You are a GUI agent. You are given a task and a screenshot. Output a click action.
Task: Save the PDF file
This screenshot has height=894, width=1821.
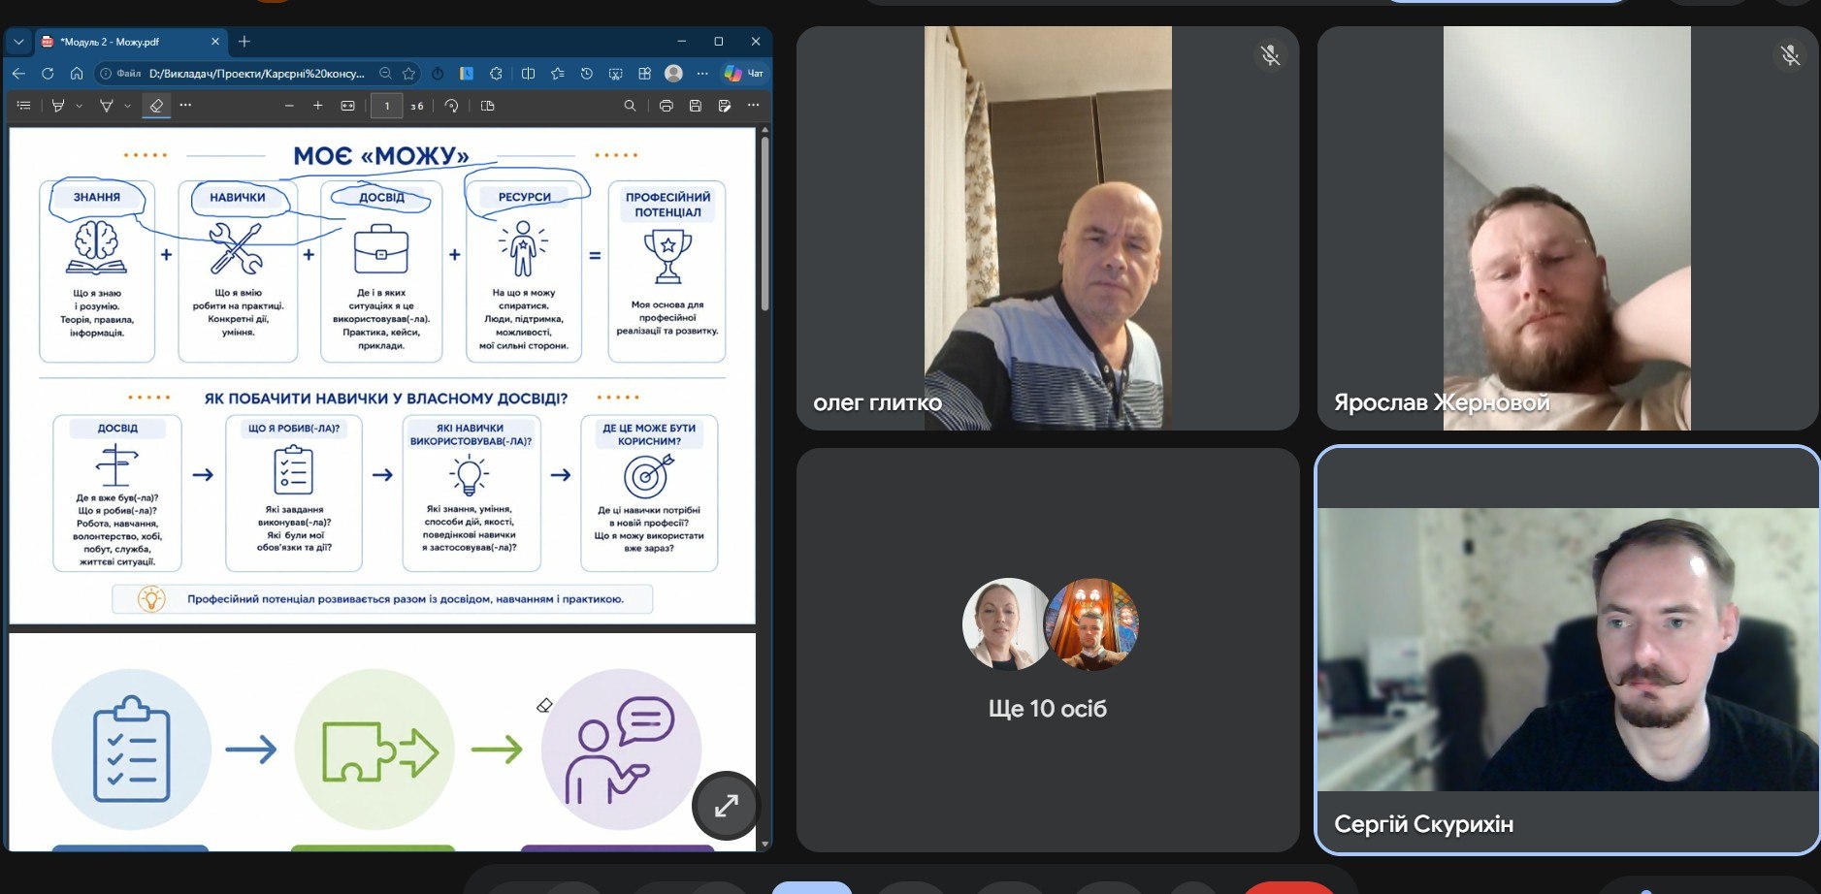[x=695, y=106]
